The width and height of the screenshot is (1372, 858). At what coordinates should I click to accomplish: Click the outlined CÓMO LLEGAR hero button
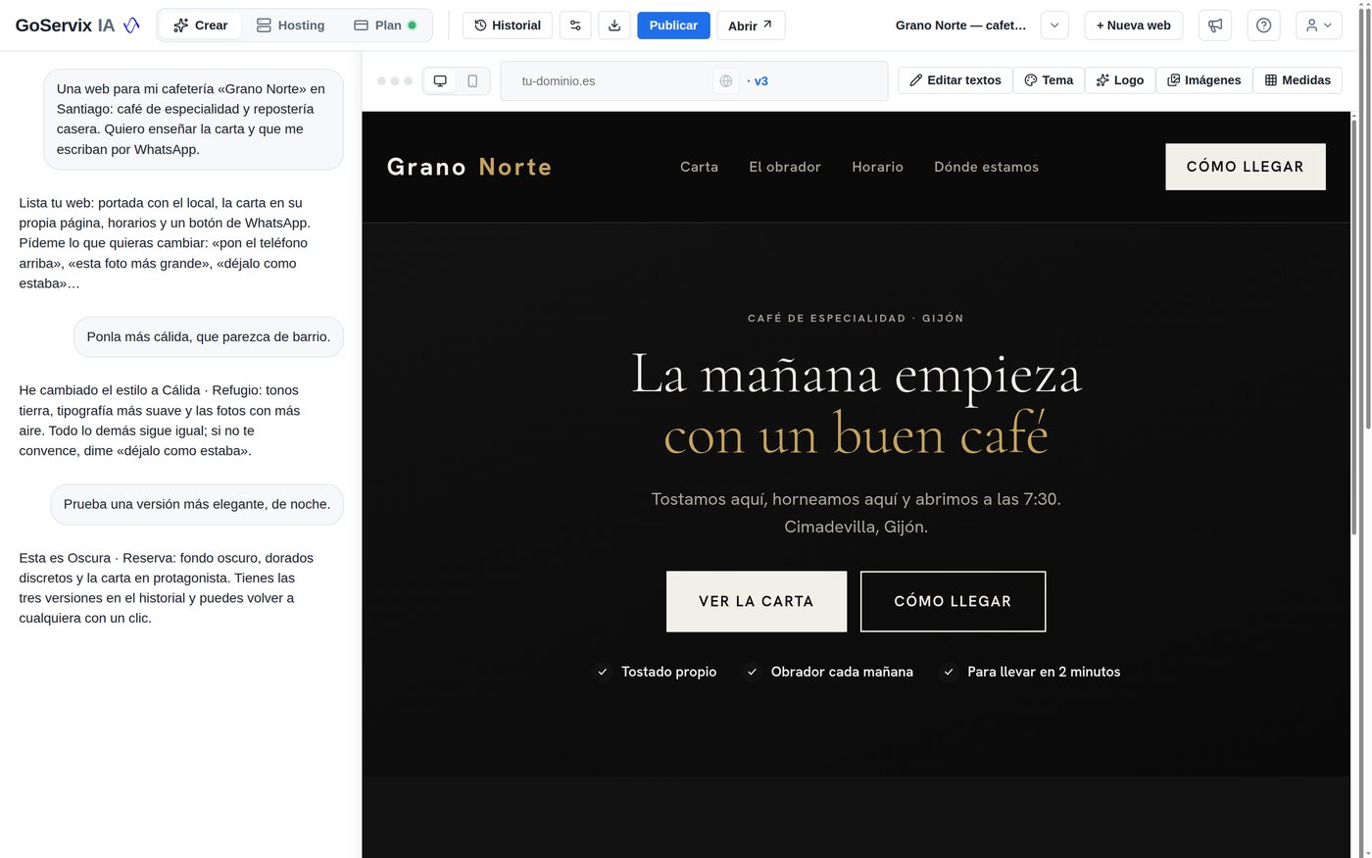coord(953,601)
